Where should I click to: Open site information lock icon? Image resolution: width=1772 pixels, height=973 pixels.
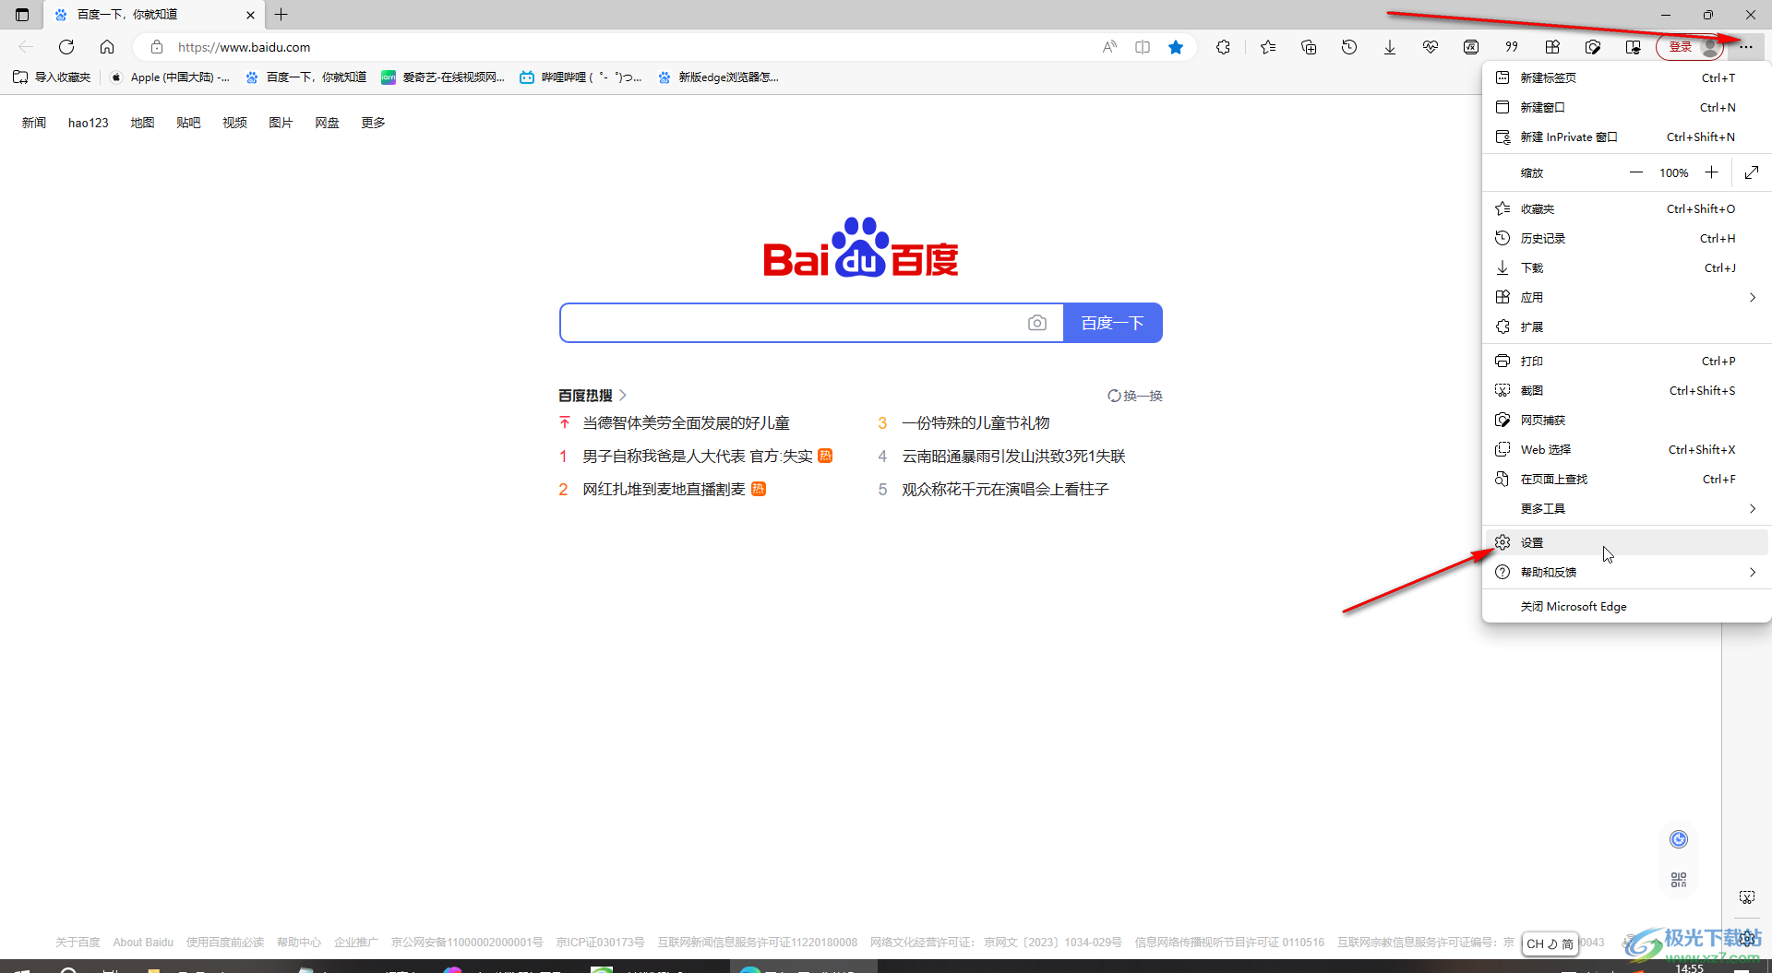tap(157, 47)
